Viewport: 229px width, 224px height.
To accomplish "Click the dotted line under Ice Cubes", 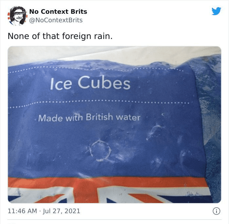I will 99,103.
